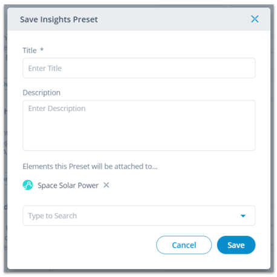
Task: Click the Space Solar Power element icon
Action: tap(28, 185)
